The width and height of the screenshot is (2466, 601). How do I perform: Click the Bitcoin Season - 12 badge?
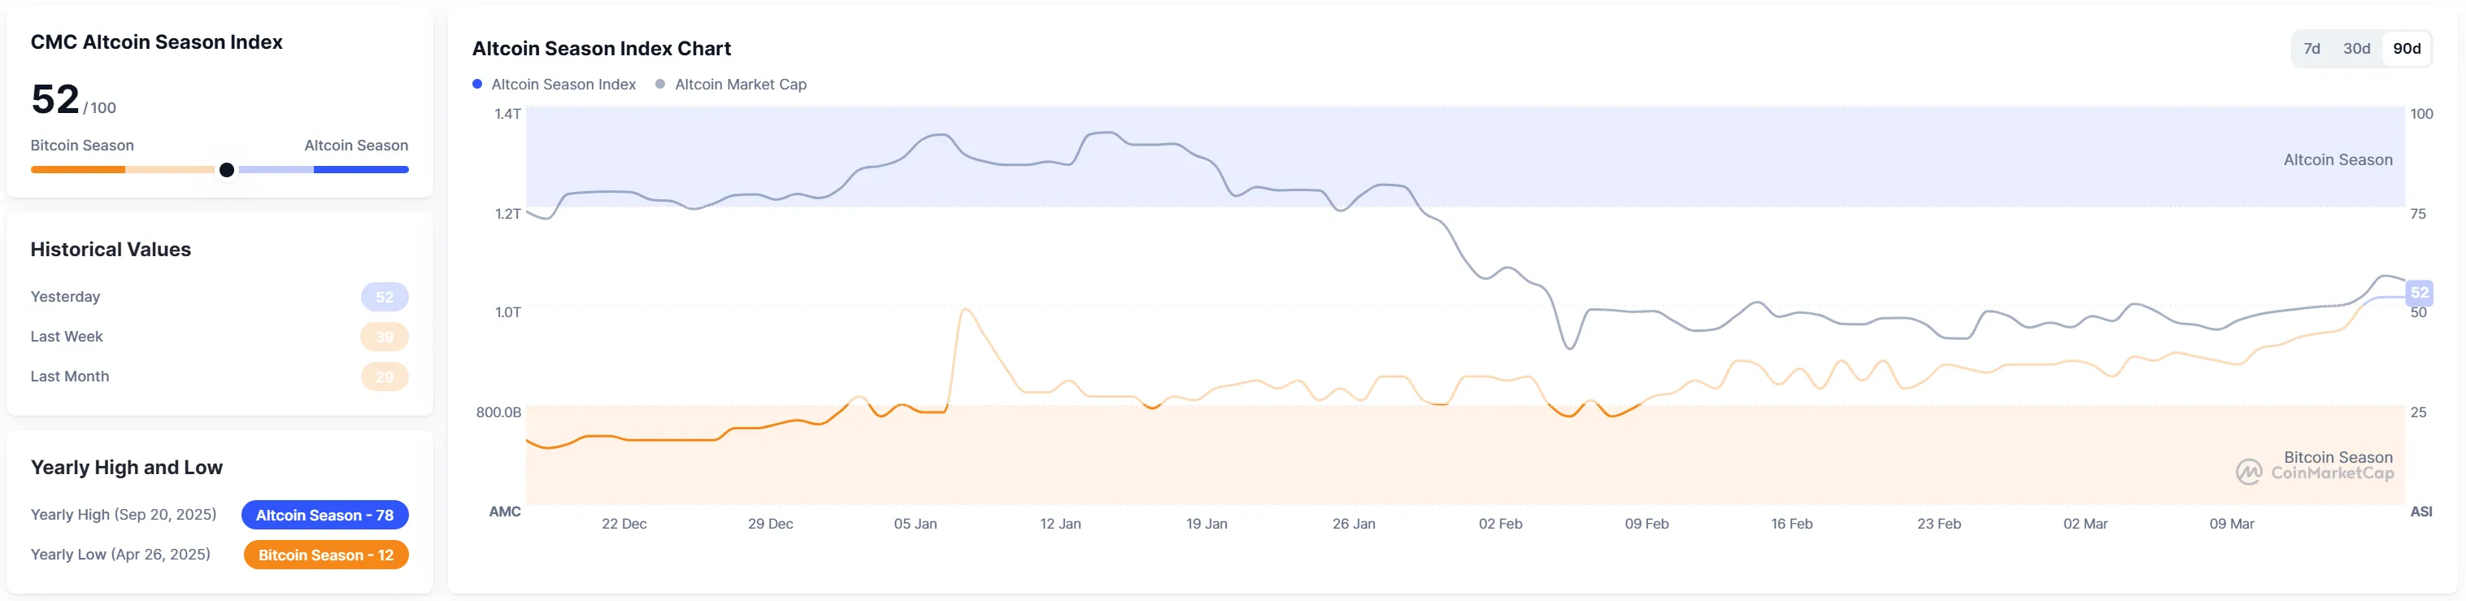tap(325, 555)
